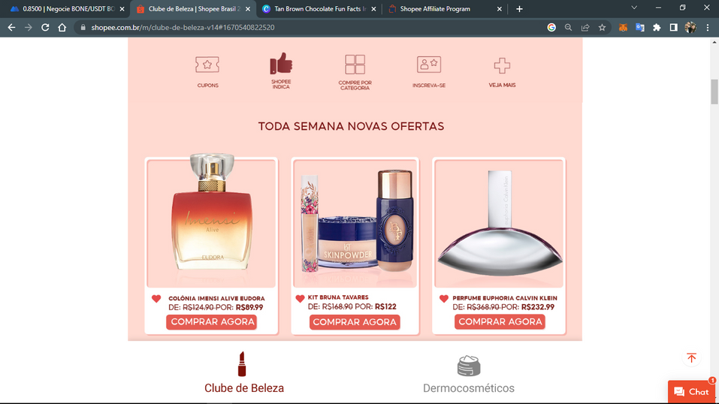Open Compre por Categoria grid icon
Image resolution: width=719 pixels, height=404 pixels.
tap(355, 65)
